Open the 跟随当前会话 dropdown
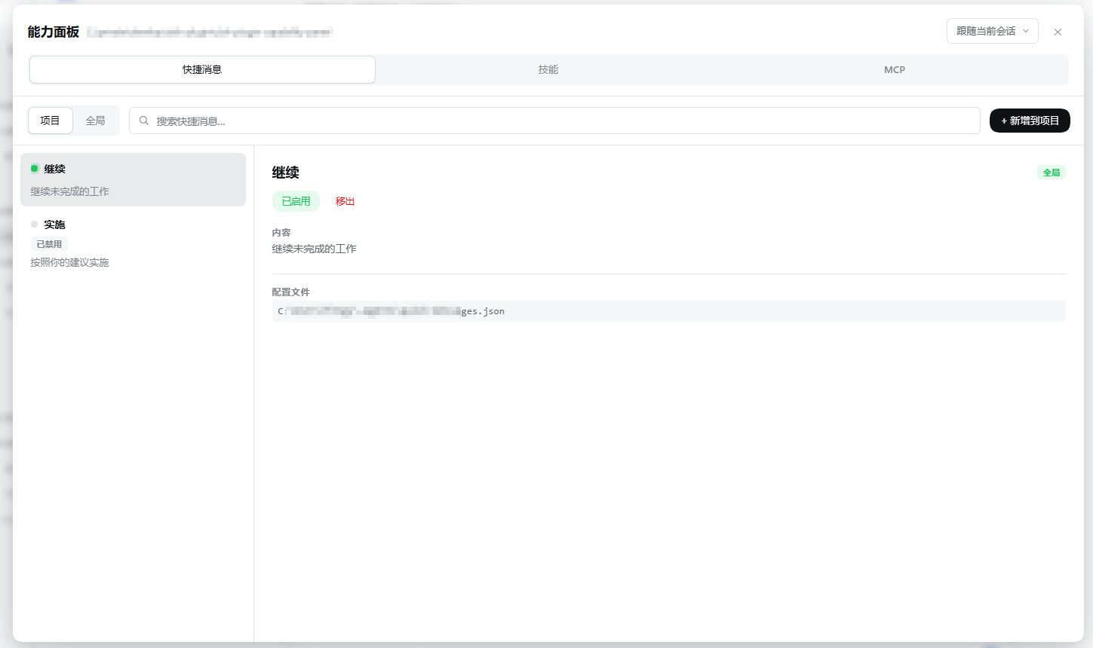Viewport: 1093px width, 648px height. [x=992, y=31]
